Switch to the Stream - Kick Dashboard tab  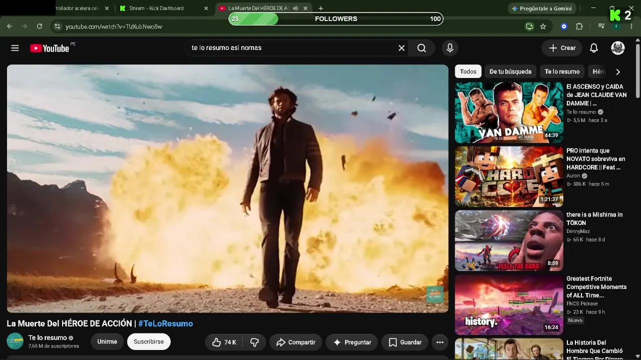pyautogui.click(x=164, y=8)
